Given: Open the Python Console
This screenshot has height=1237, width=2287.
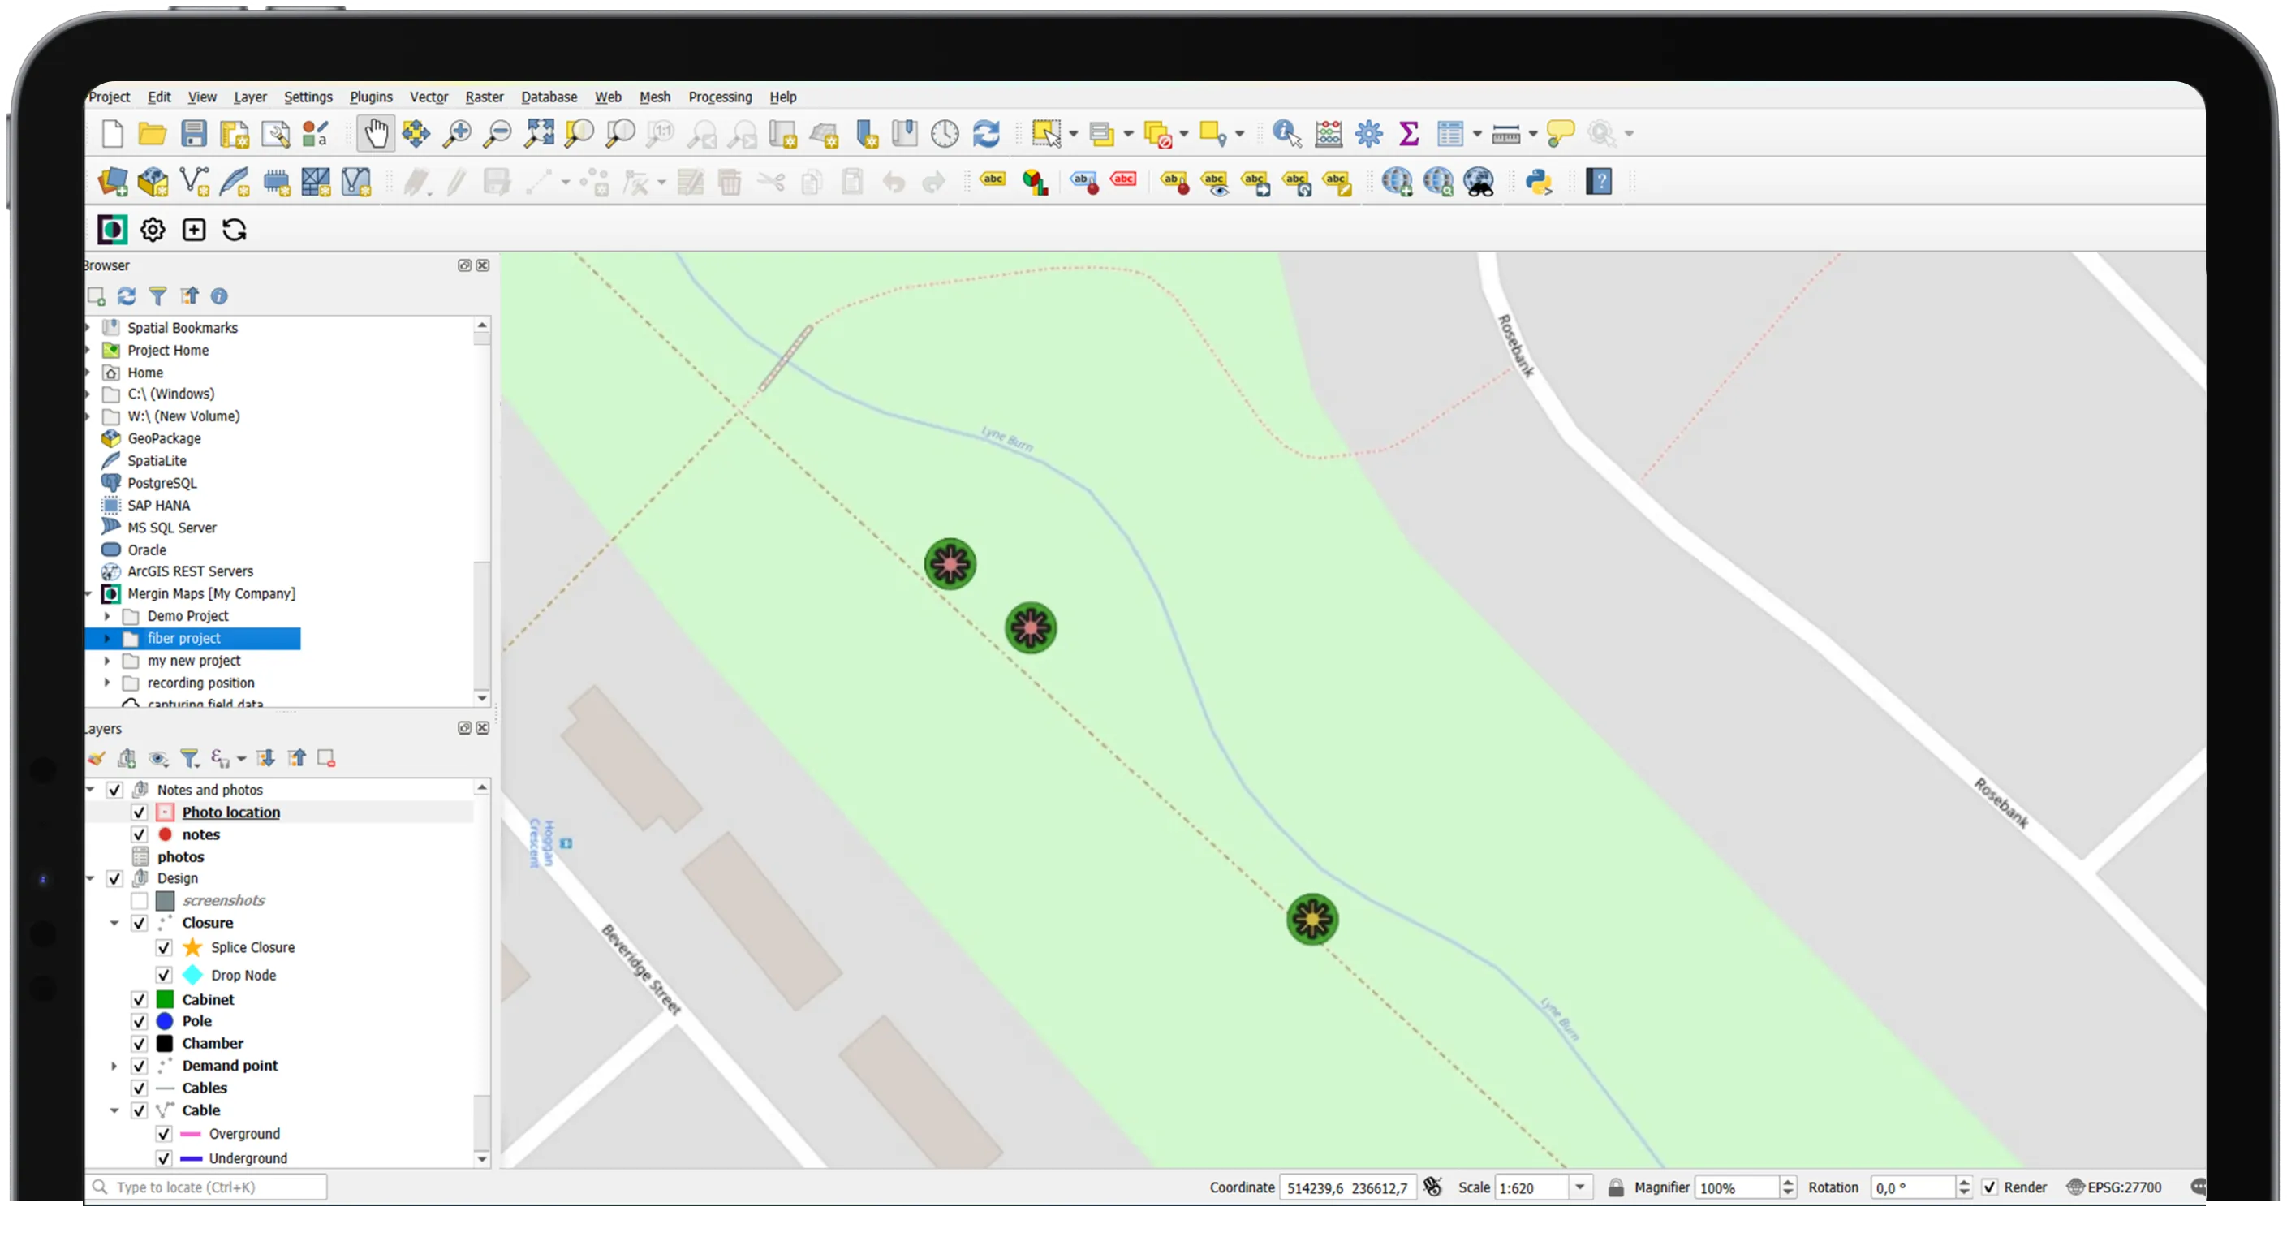Looking at the screenshot, I should pyautogui.click(x=1539, y=182).
